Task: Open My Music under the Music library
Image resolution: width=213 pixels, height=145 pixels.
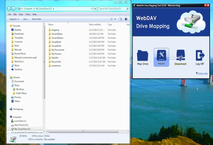Action: coord(20,89)
